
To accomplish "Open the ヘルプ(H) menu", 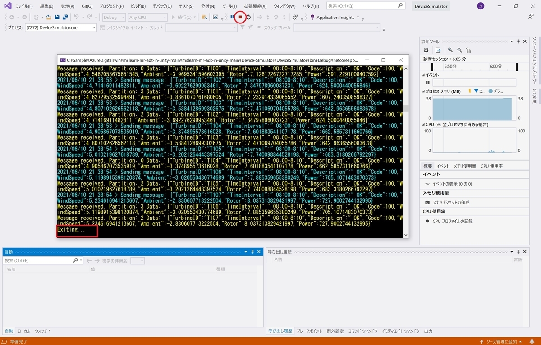I will [x=311, y=6].
